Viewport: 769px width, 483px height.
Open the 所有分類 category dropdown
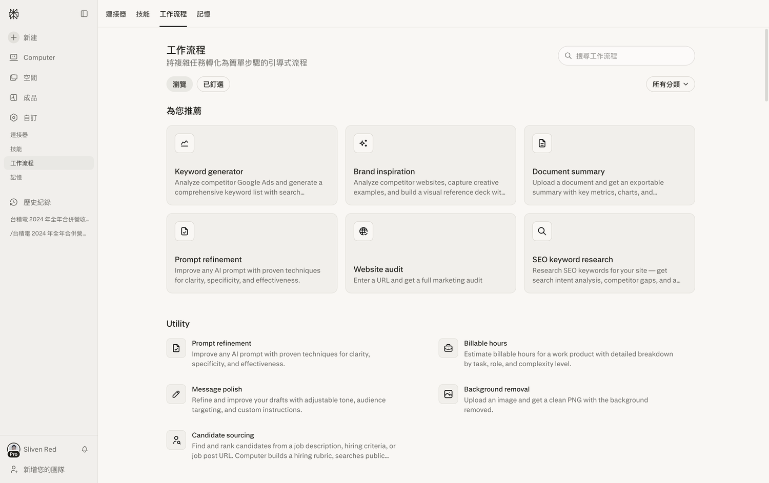click(671, 85)
